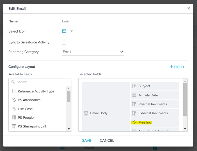Click the CANCEL button
The width and height of the screenshot is (197, 151).
107,140
